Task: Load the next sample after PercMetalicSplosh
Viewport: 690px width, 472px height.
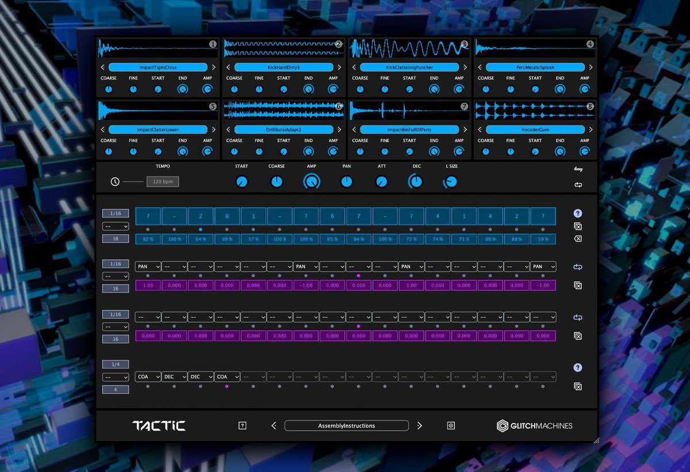Action: [591, 67]
